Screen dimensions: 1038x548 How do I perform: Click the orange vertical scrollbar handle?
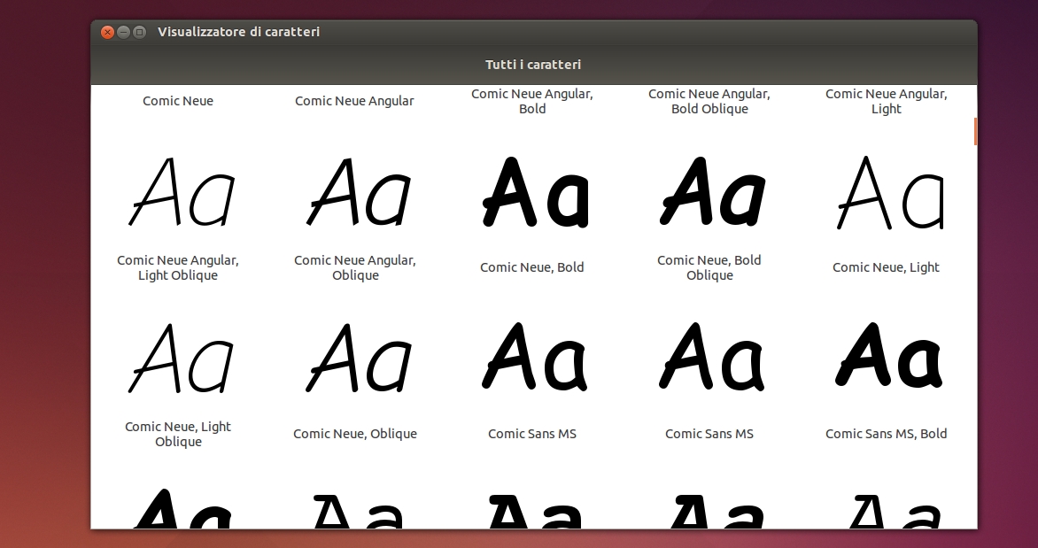click(975, 131)
